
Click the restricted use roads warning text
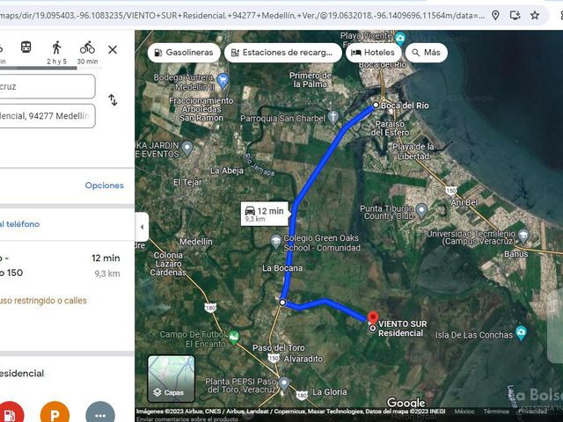tap(43, 301)
